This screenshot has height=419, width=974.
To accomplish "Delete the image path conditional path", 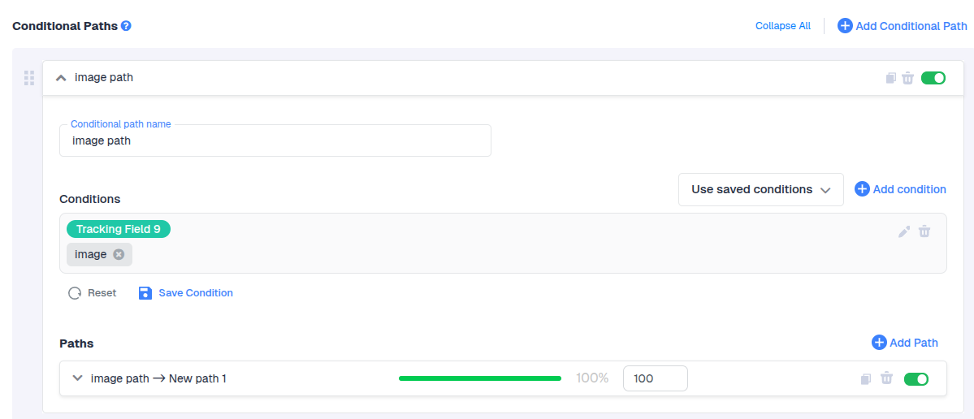I will tap(908, 78).
